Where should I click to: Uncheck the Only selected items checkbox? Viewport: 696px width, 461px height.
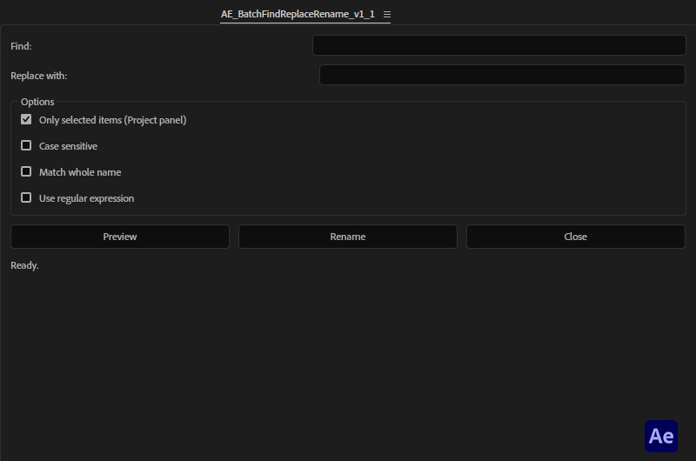coord(26,120)
